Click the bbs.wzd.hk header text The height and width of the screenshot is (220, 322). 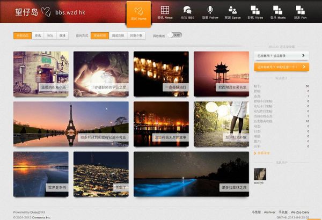point(70,12)
